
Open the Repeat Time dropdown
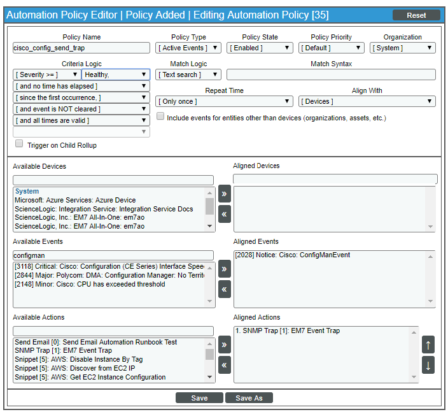coord(224,101)
